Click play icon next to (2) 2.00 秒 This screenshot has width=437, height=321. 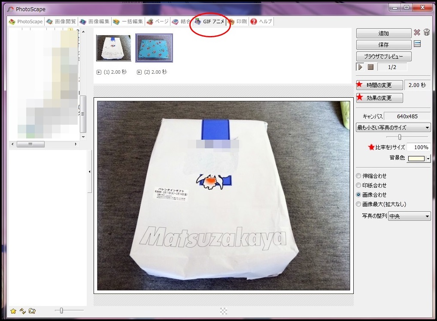click(x=140, y=72)
